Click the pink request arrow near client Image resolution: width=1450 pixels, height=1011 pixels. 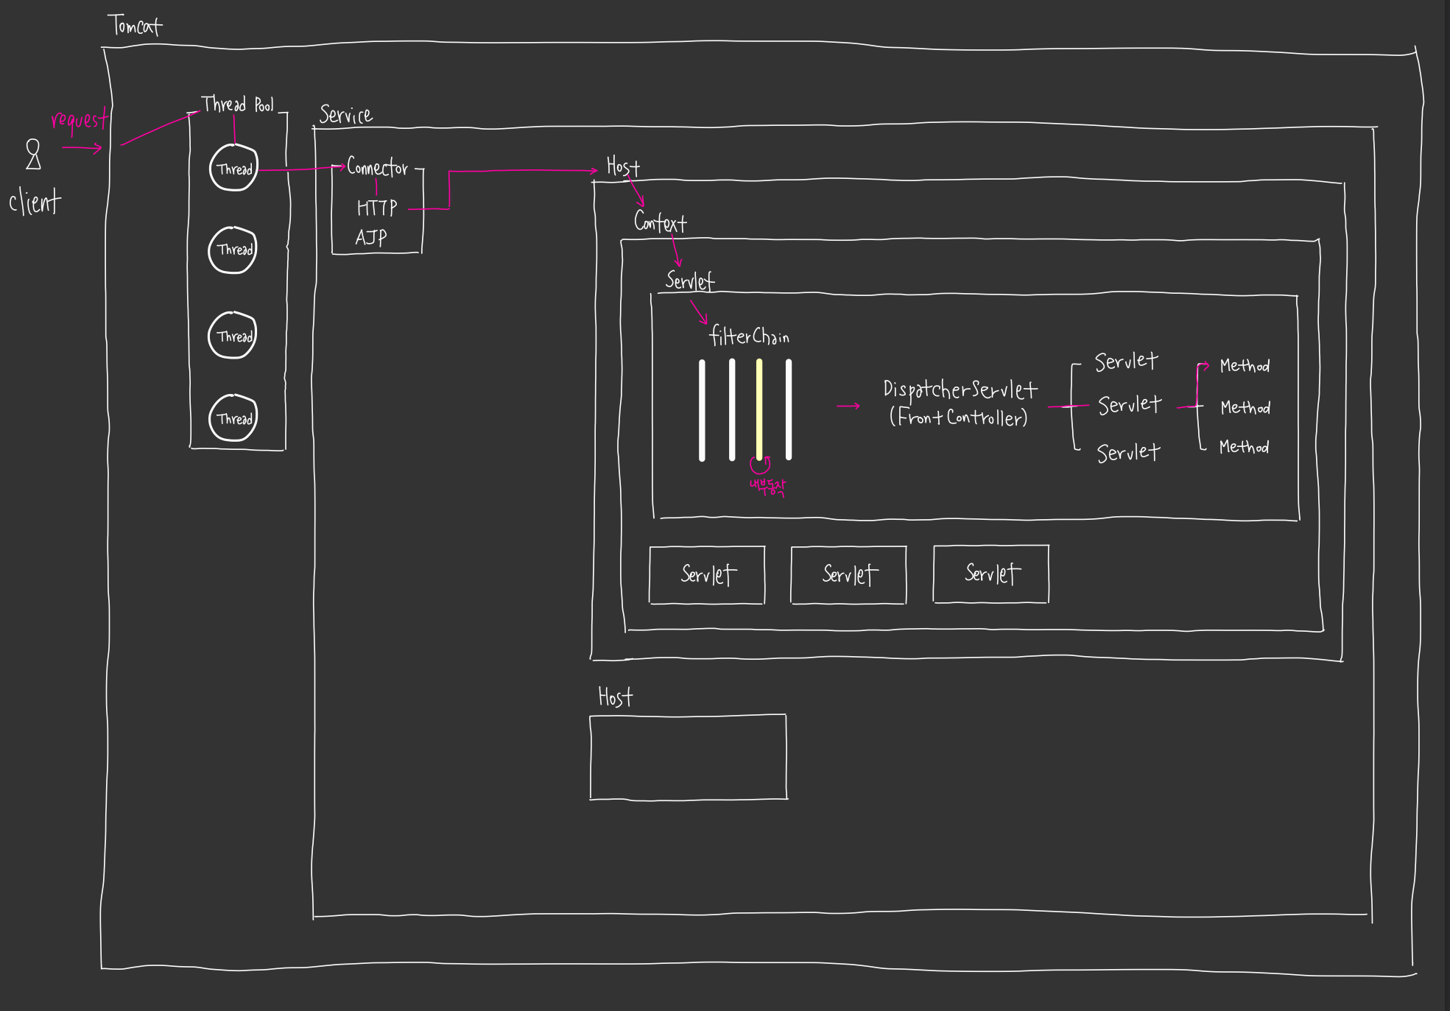click(x=82, y=148)
